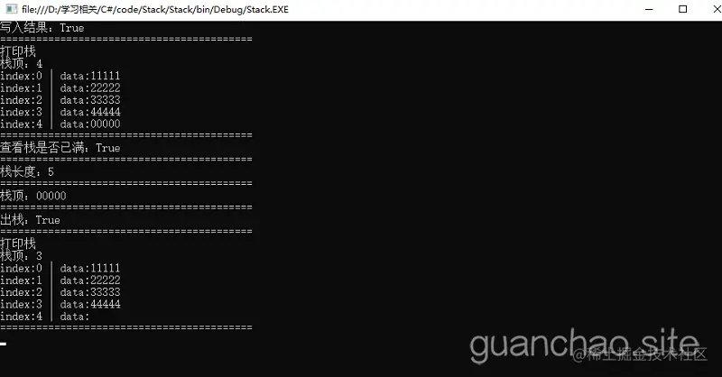Click the second '打印栈' heading line
This screenshot has width=722, height=377.
(x=18, y=244)
